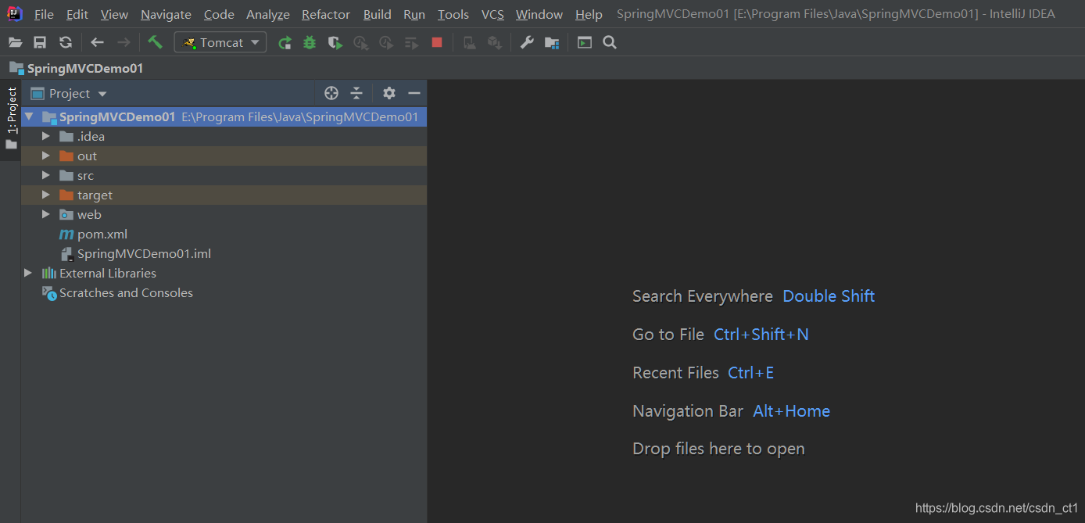Open Project Structure folder icon
The image size is (1085, 523).
(552, 43)
